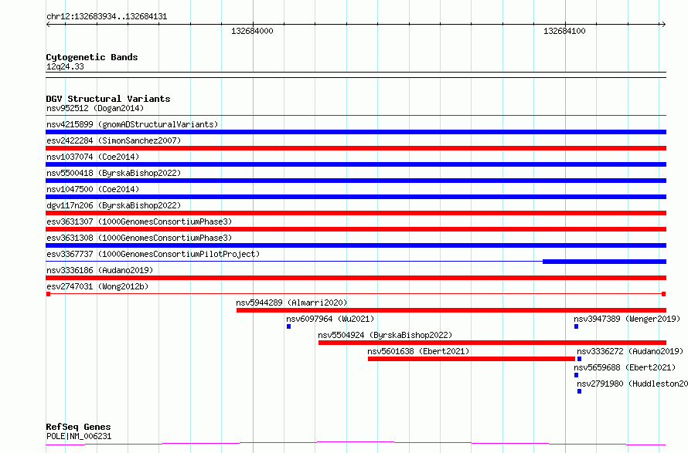Click the DGV Structural Variants track title

(108, 99)
